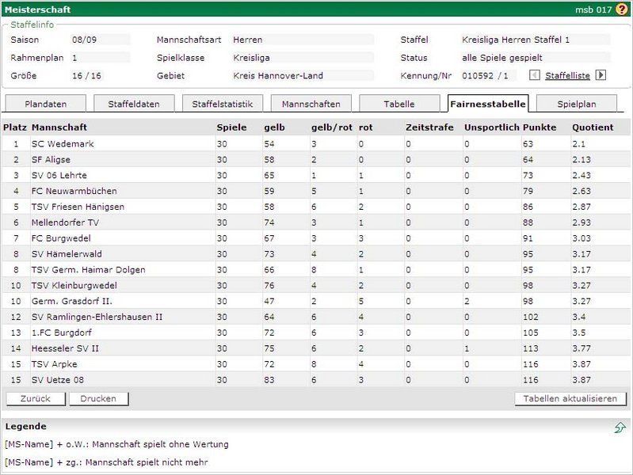The height and width of the screenshot is (475, 633).
Task: Go to the Mannschaften tab
Action: pyautogui.click(x=311, y=104)
